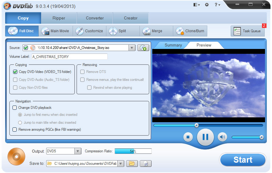Viewport: 272px width, 173px height.
Task: Uncheck the Source checkbox
Action: [26, 48]
